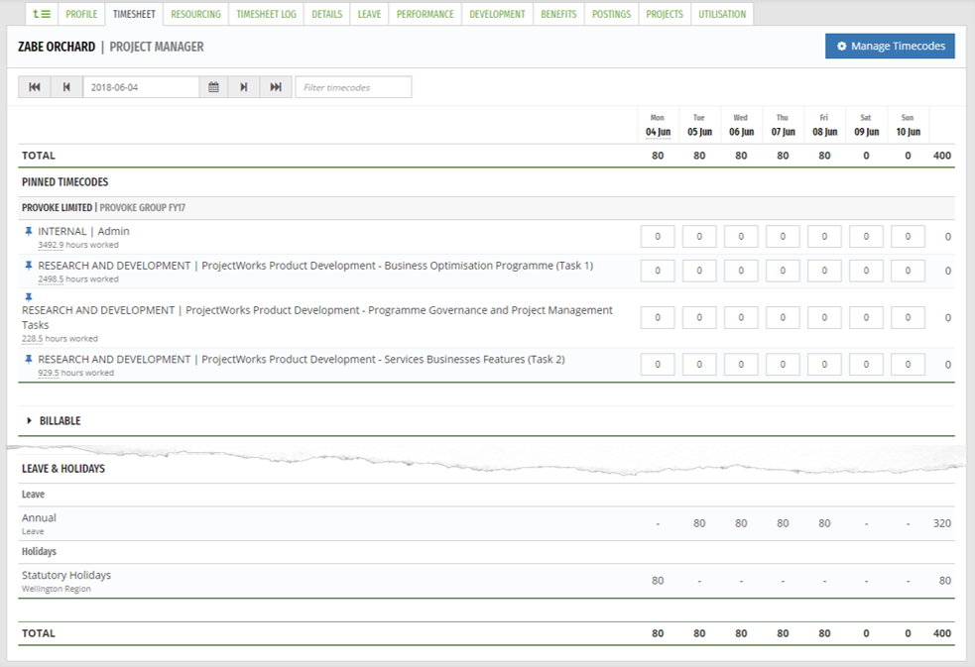This screenshot has height=667, width=975.
Task: Click the 228.5 hours worked link
Action: click(x=60, y=339)
